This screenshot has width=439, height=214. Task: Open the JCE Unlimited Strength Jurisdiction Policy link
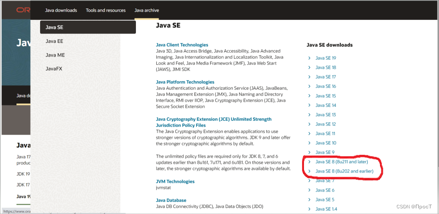point(214,122)
